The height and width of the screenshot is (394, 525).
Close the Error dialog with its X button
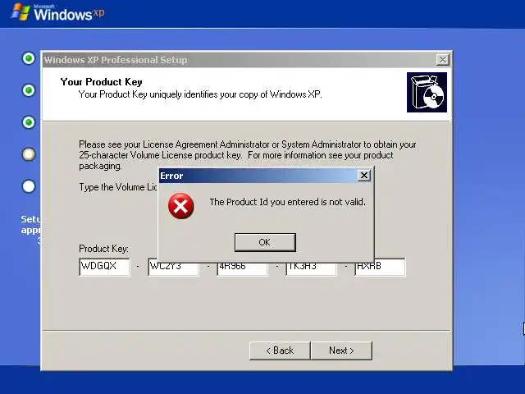(x=363, y=175)
